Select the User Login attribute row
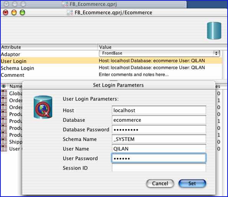Image resolution: width=228 pixels, height=197 pixels. (111, 61)
